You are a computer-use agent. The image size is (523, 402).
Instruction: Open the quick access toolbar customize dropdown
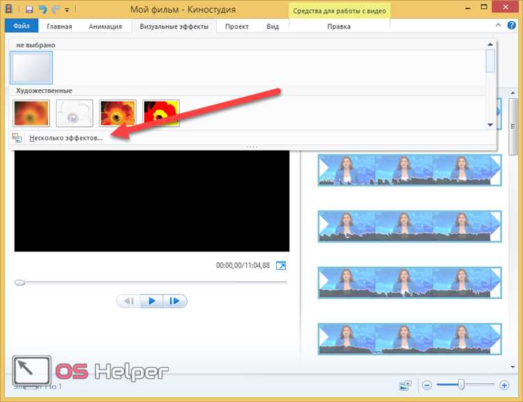[67, 10]
